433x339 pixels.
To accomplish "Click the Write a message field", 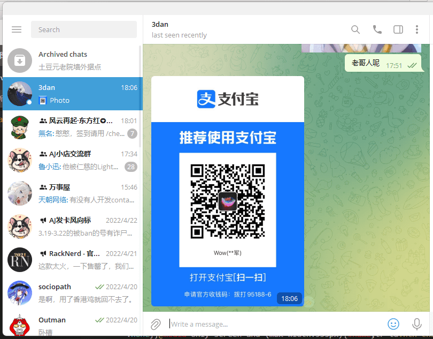I will click(273, 324).
